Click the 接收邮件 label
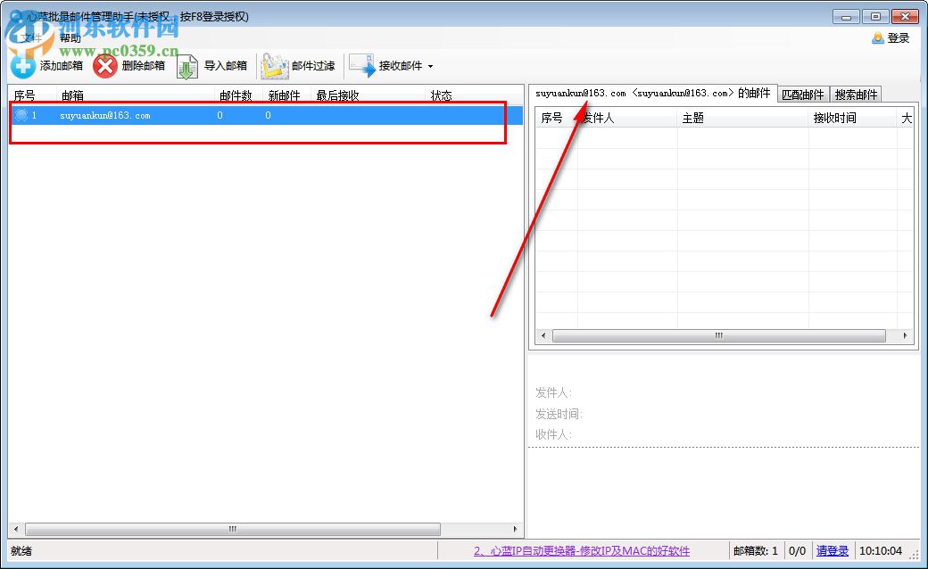928x569 pixels. pyautogui.click(x=401, y=66)
